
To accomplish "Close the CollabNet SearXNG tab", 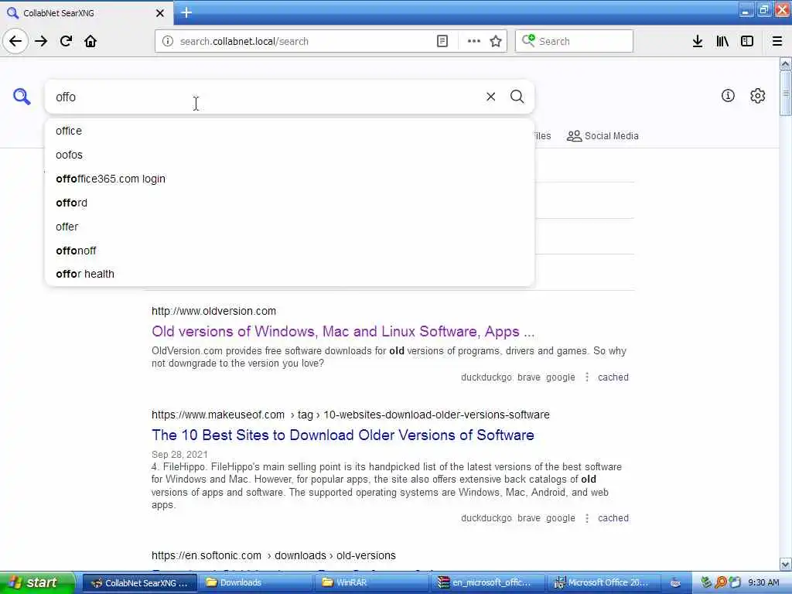I will pyautogui.click(x=160, y=13).
